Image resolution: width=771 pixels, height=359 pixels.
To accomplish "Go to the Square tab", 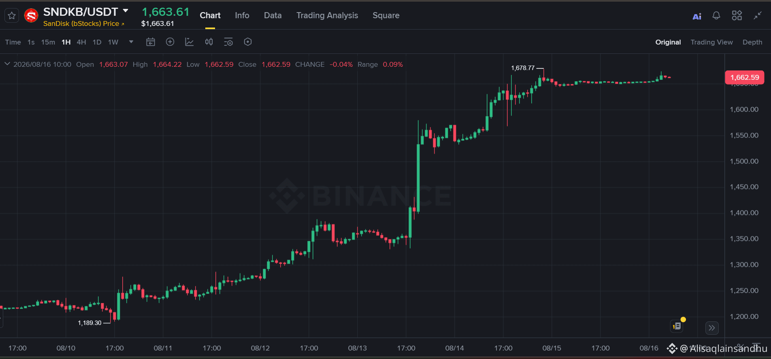I will pyautogui.click(x=386, y=15).
